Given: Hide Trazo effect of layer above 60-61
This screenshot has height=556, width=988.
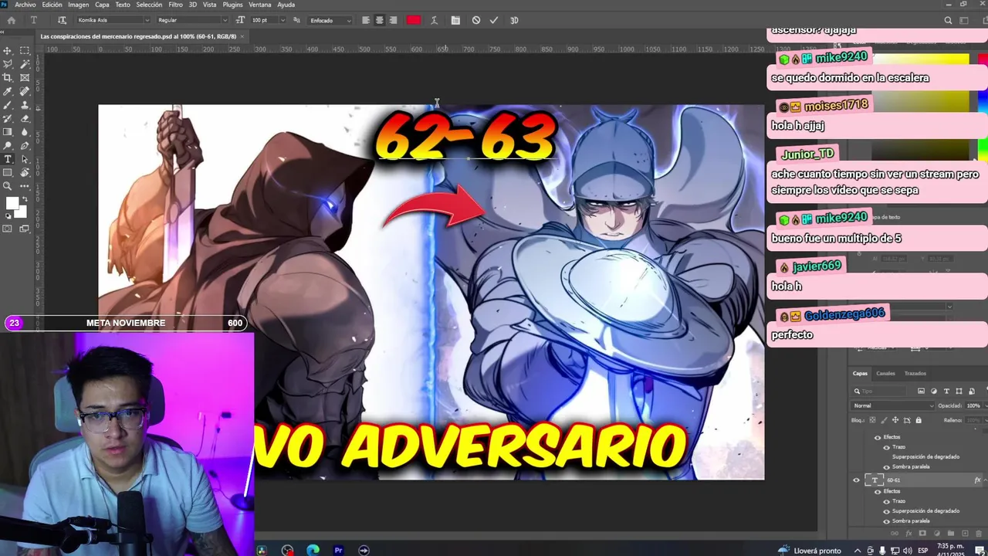Looking at the screenshot, I should point(886,447).
